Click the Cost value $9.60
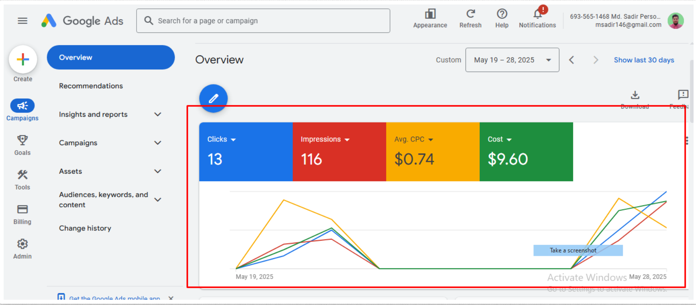Image resolution: width=696 pixels, height=305 pixels. (x=508, y=159)
